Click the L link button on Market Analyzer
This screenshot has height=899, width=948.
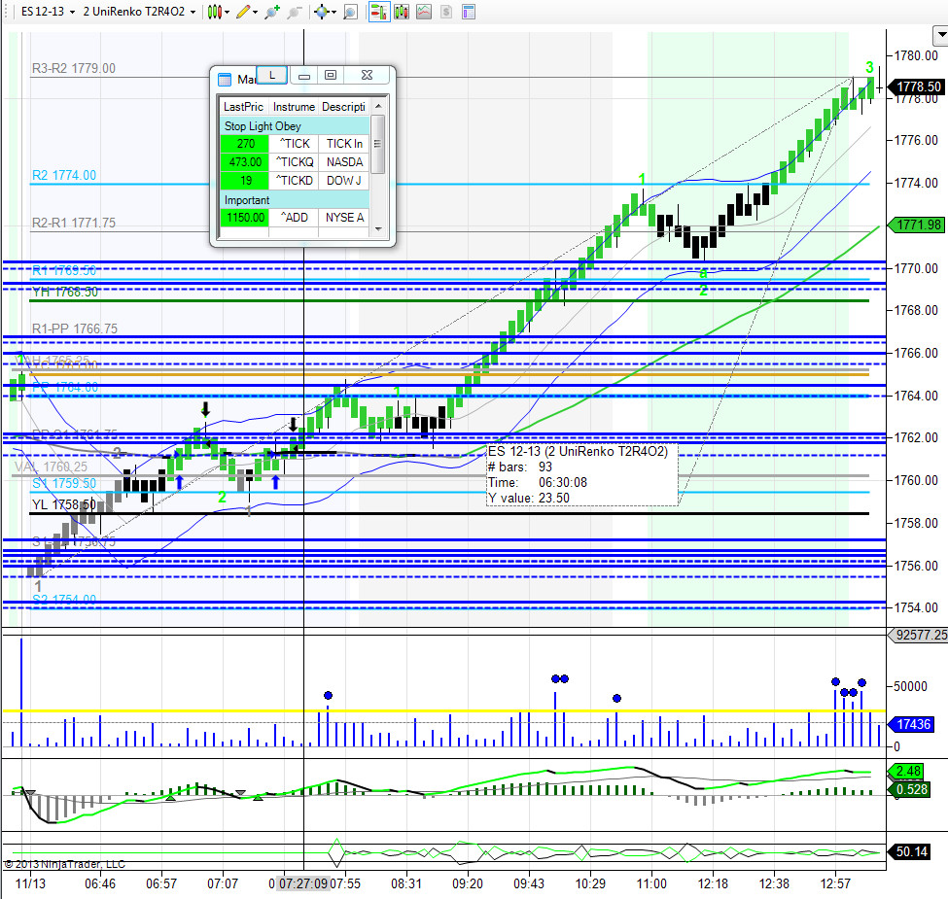272,75
